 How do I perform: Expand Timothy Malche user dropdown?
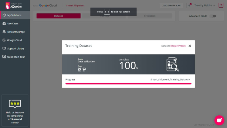(x=205, y=5)
